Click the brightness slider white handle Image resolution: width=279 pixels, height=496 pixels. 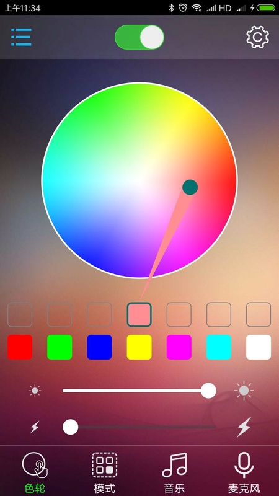[208, 391]
